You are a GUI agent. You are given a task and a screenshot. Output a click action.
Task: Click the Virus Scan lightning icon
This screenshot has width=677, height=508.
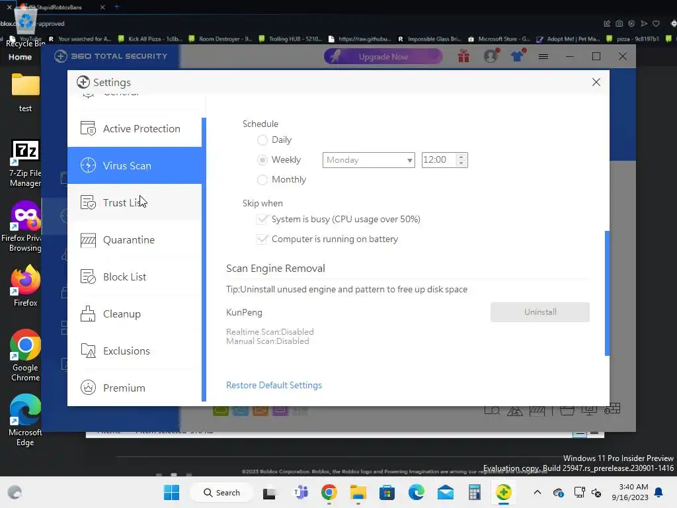(88, 165)
